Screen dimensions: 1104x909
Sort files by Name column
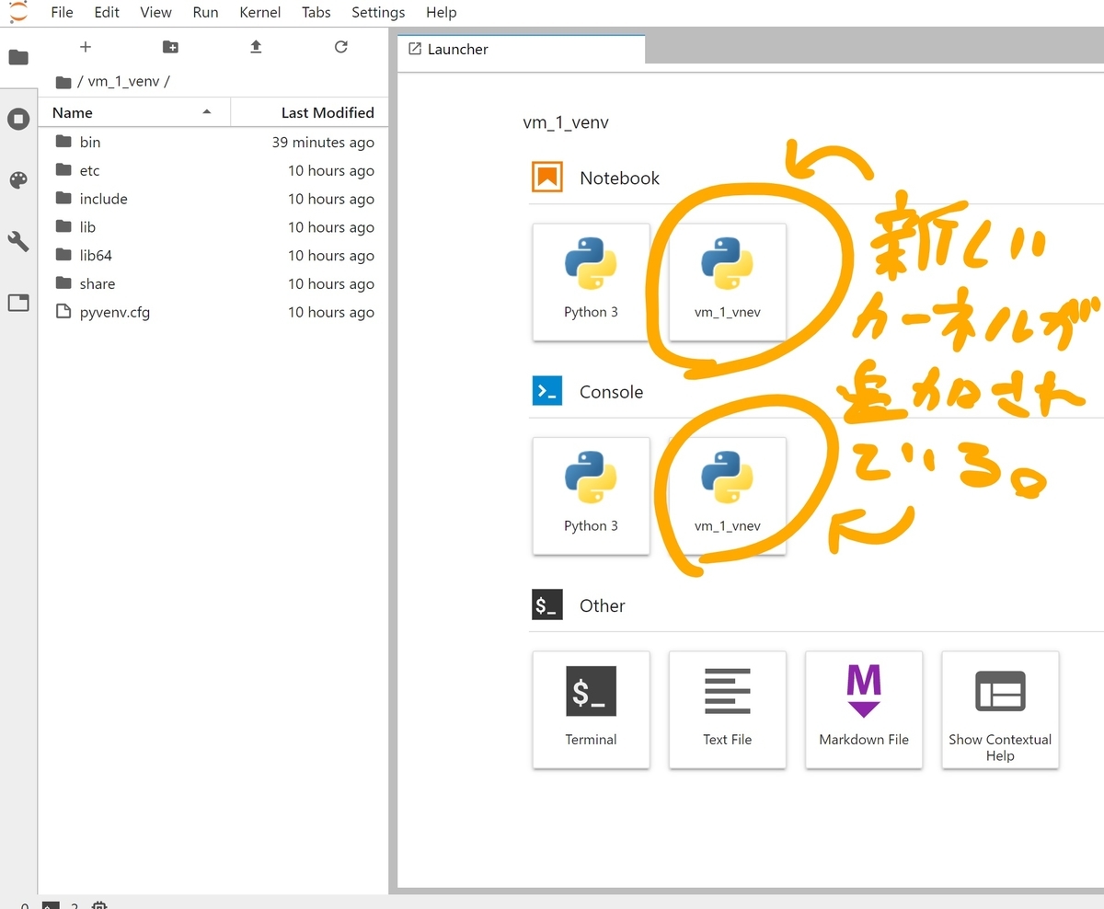pyautogui.click(x=133, y=112)
